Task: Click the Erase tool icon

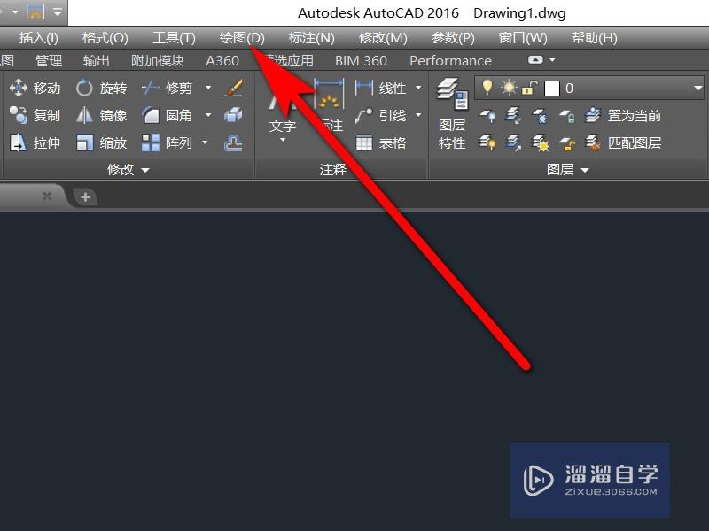Action: click(x=234, y=88)
